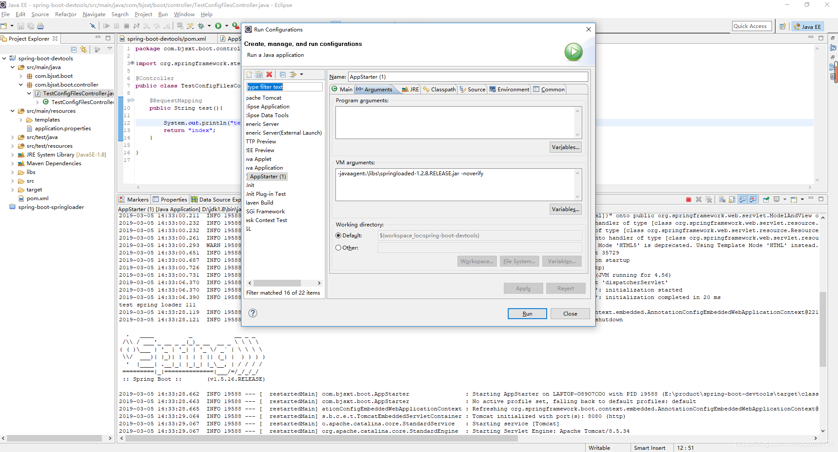This screenshot has height=452, width=838.
Task: Click the filter launch configurations icon
Action: click(x=293, y=75)
